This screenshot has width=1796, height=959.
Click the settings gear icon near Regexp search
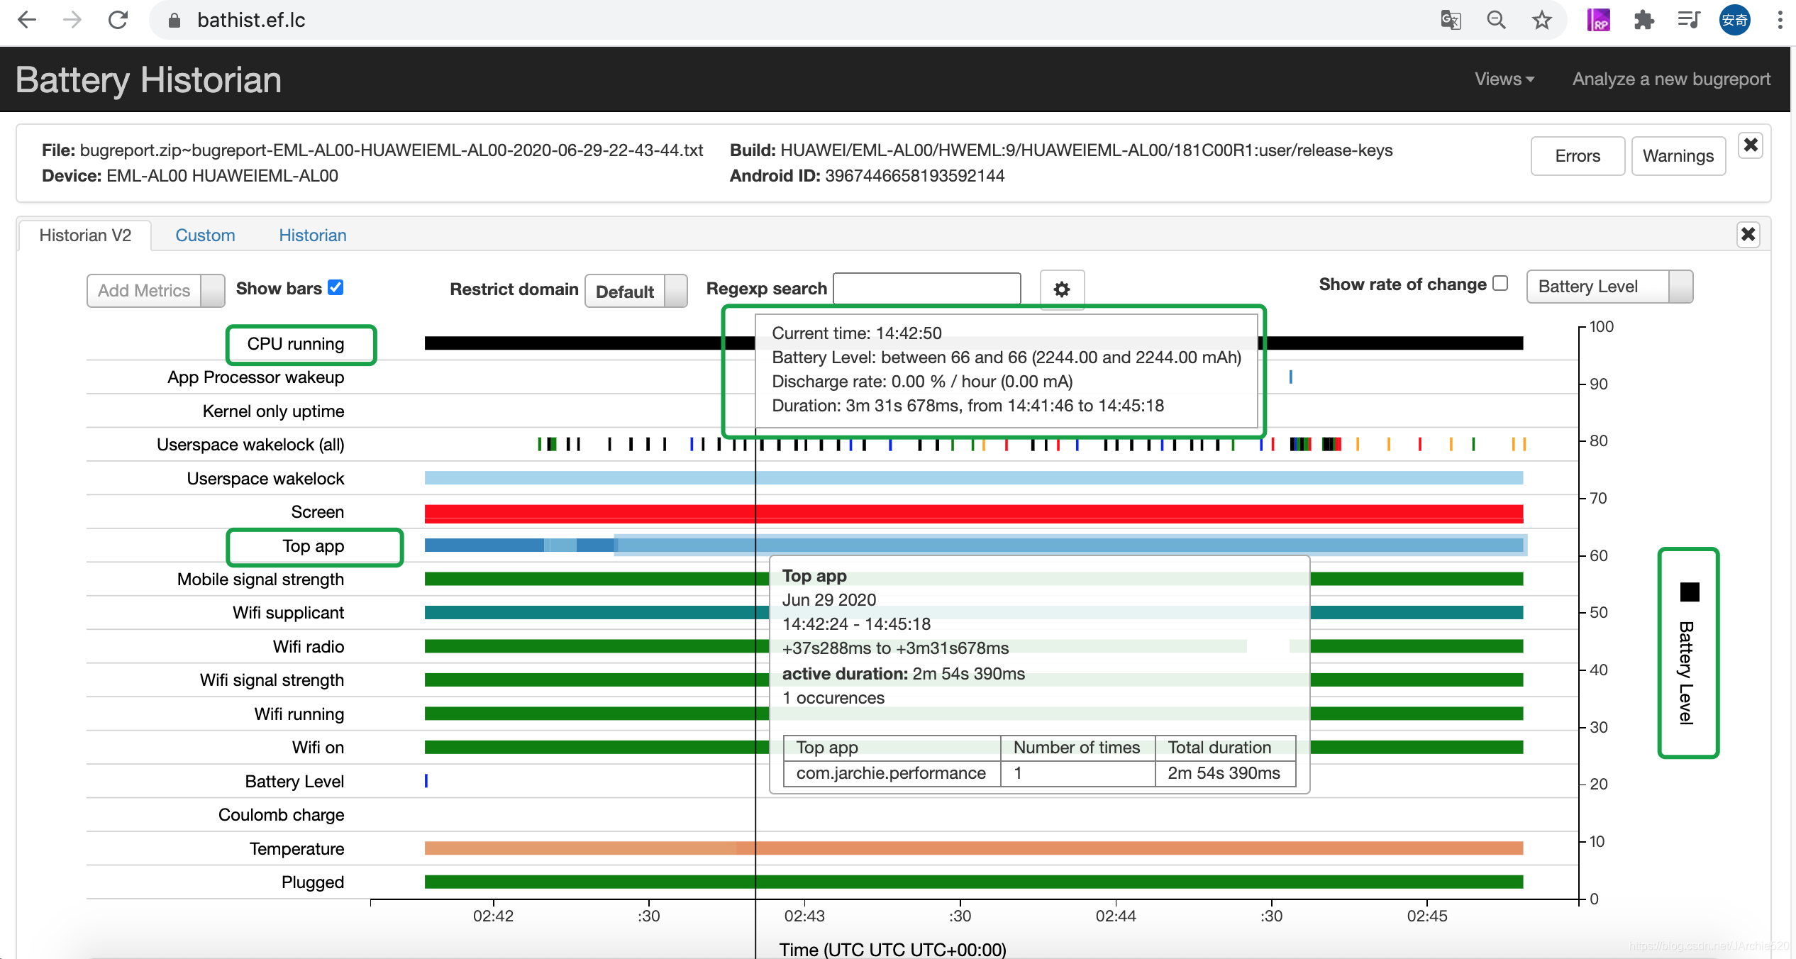(x=1061, y=289)
